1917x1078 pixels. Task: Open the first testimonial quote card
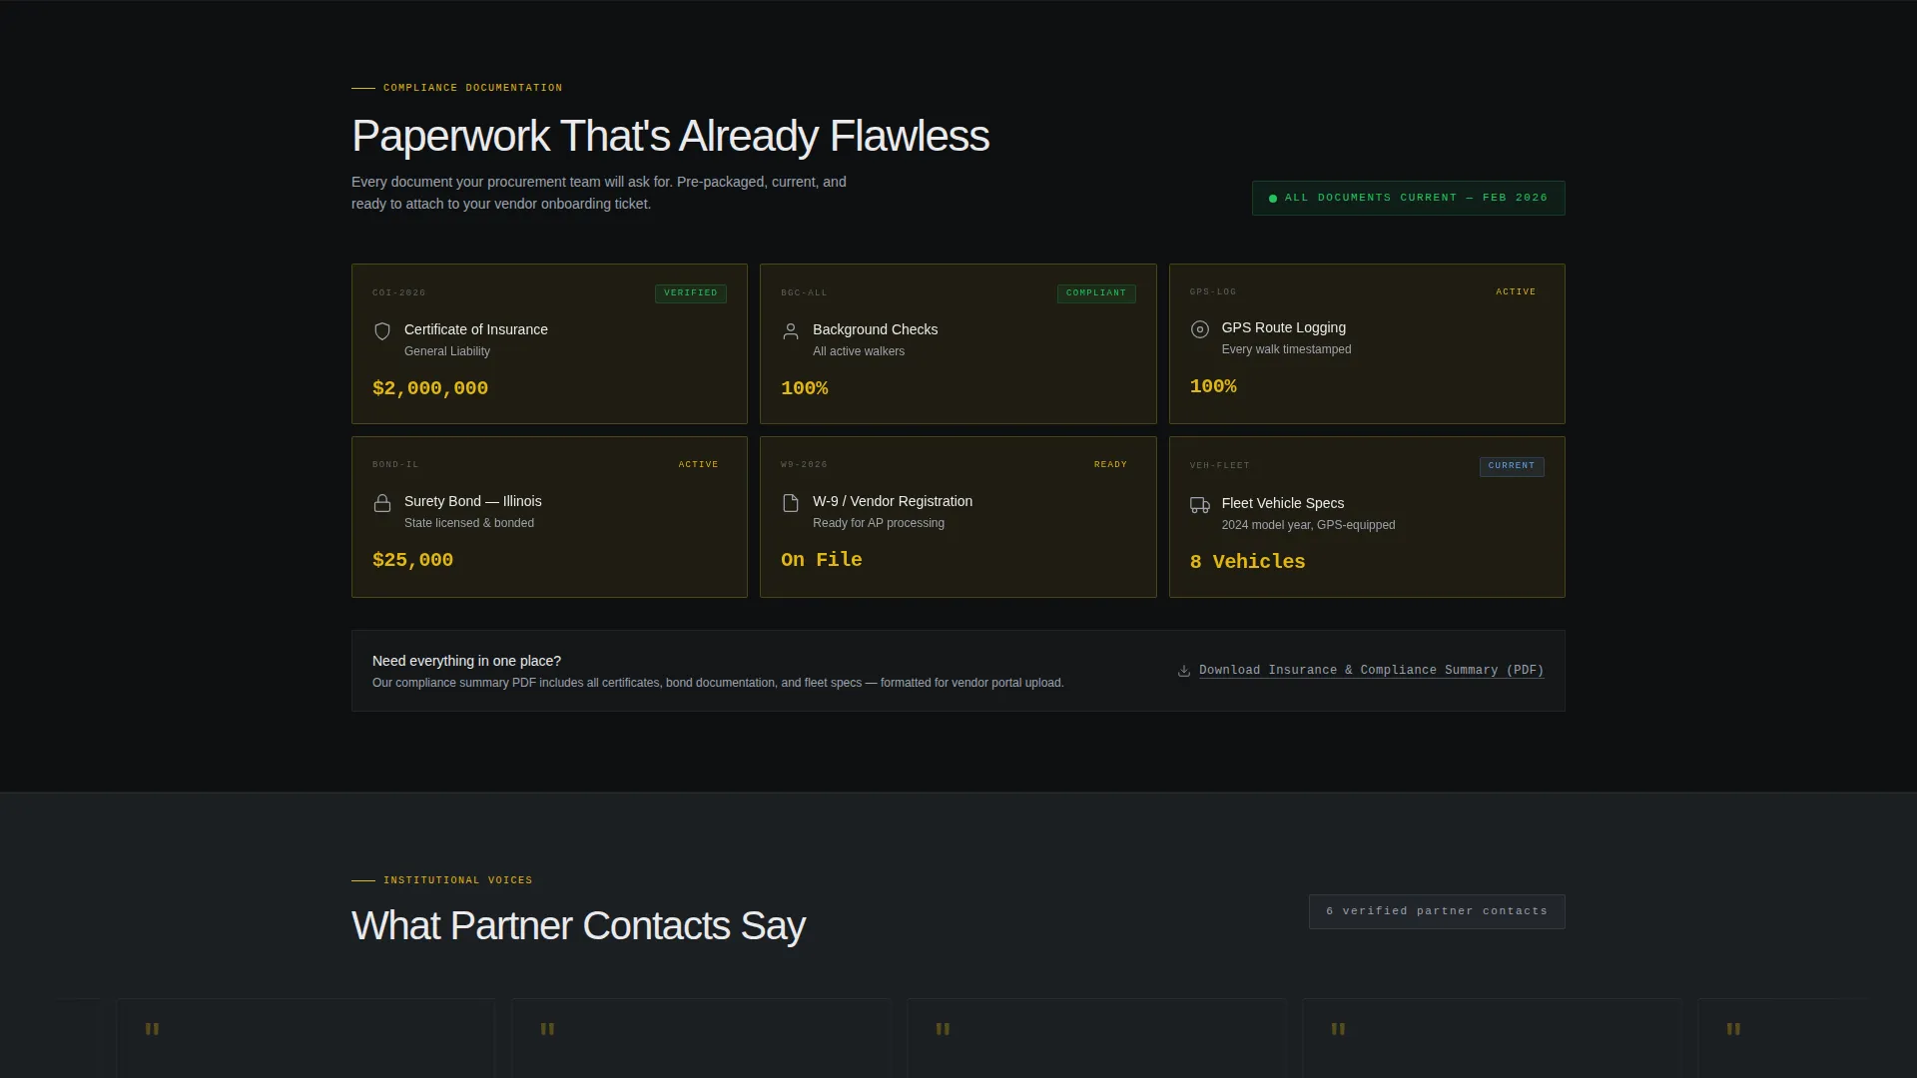point(306,1038)
